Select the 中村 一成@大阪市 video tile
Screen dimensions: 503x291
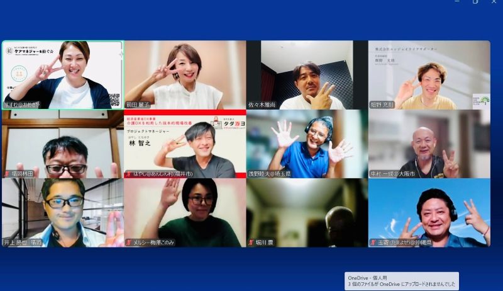point(429,144)
